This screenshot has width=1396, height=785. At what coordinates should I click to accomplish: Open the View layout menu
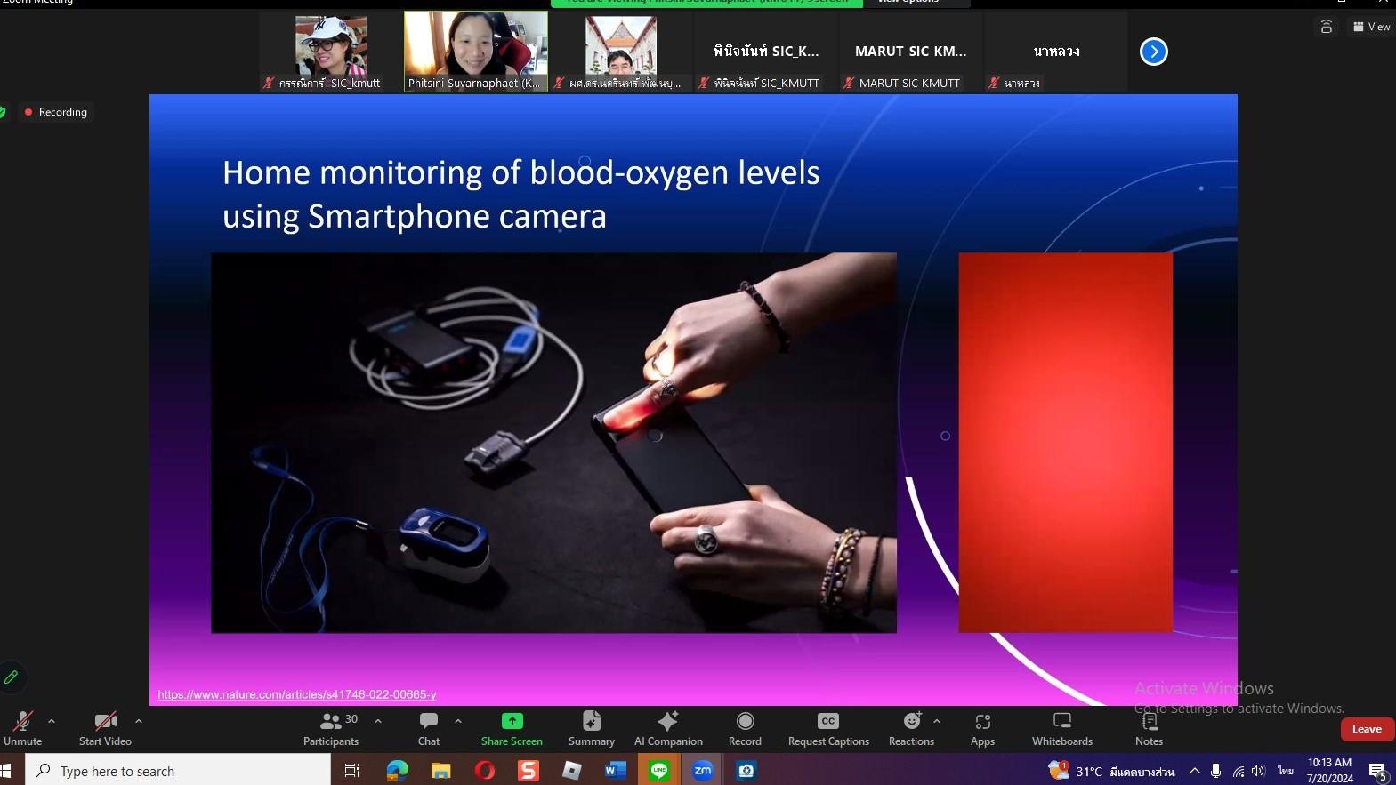[1371, 27]
